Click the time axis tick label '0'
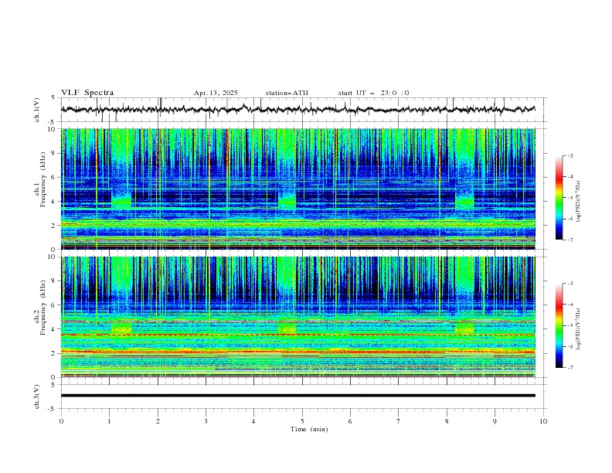This screenshot has width=612, height=473. [x=61, y=421]
